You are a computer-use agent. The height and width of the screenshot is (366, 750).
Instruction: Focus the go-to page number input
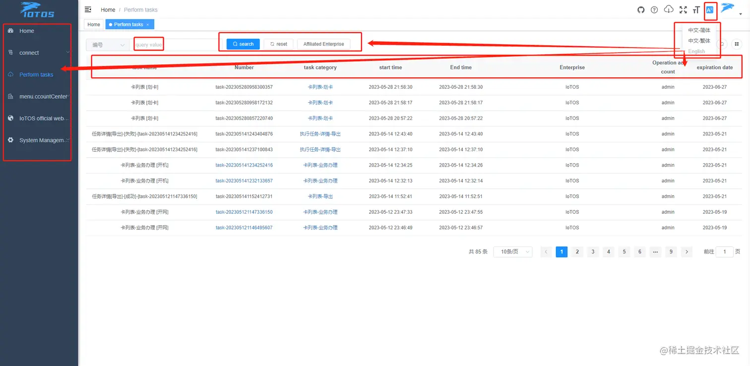[725, 252]
